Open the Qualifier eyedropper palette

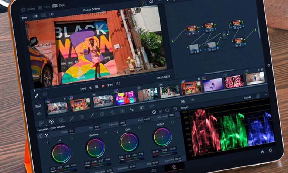[x=92, y=115]
